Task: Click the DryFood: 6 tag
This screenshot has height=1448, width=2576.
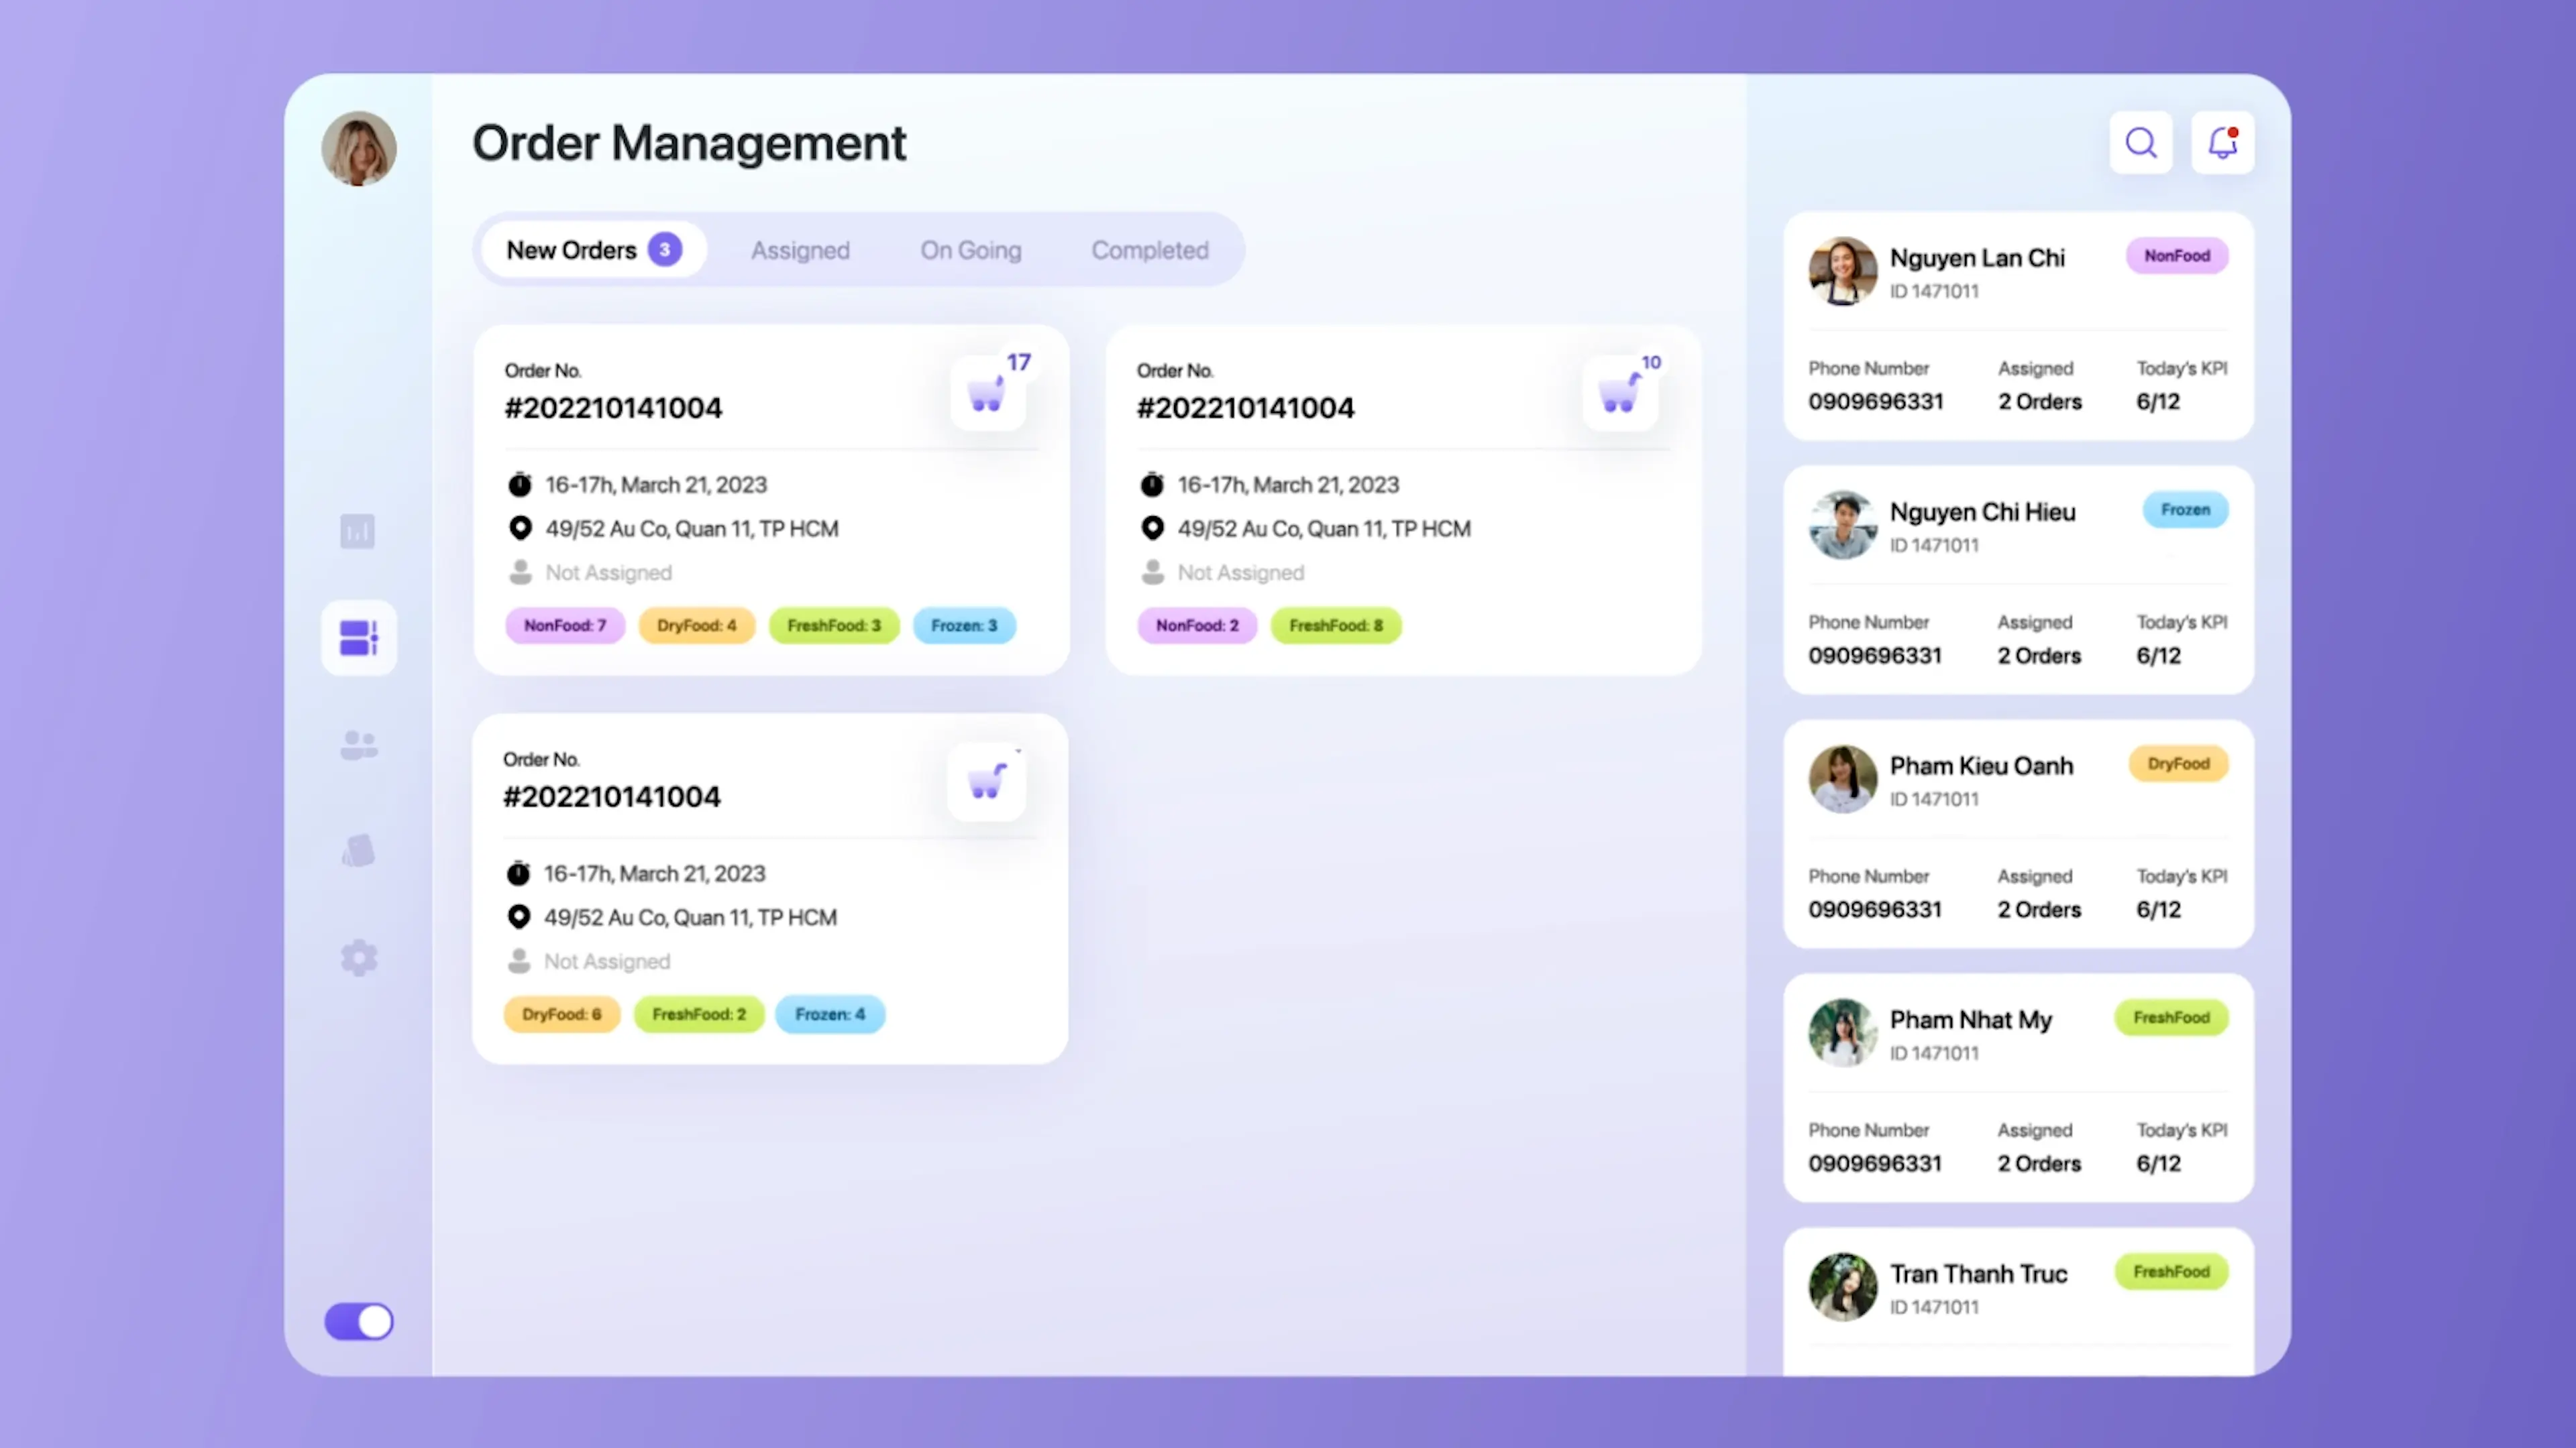Action: (562, 1014)
